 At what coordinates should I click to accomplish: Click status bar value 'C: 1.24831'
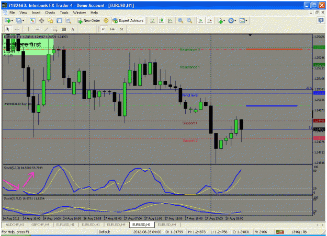click(241, 232)
